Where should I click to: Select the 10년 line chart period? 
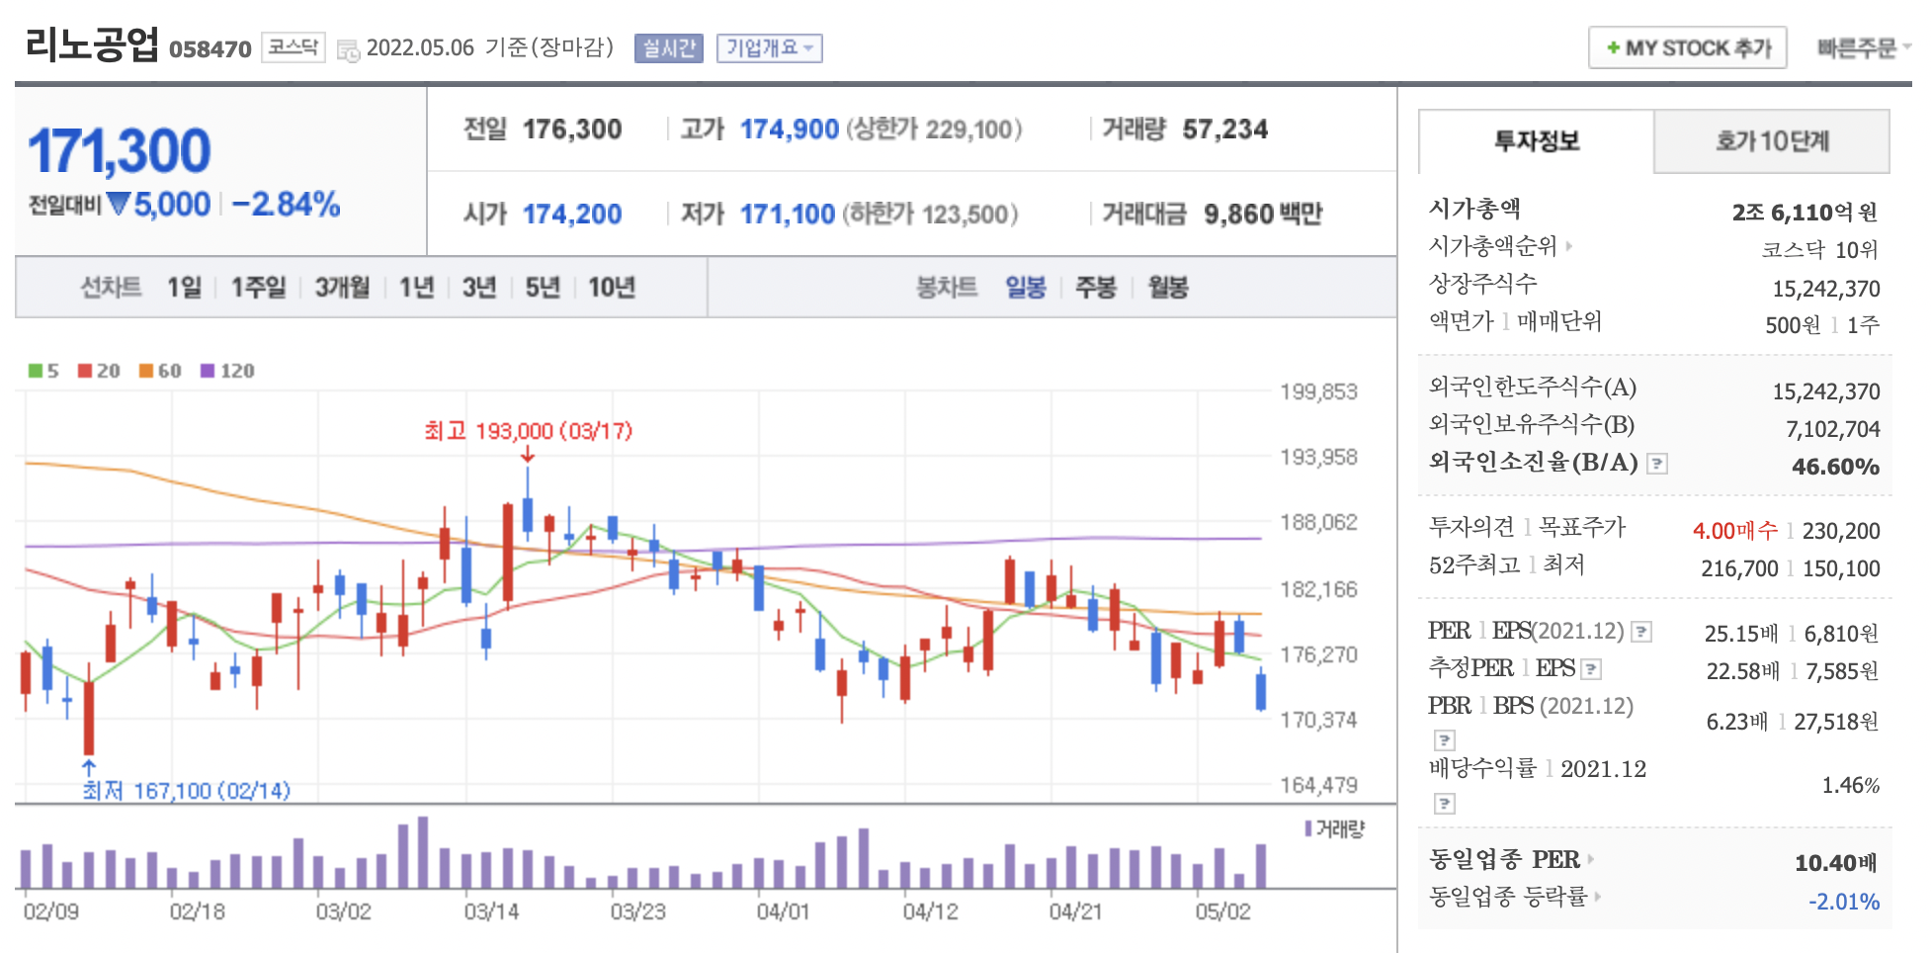pos(612,288)
